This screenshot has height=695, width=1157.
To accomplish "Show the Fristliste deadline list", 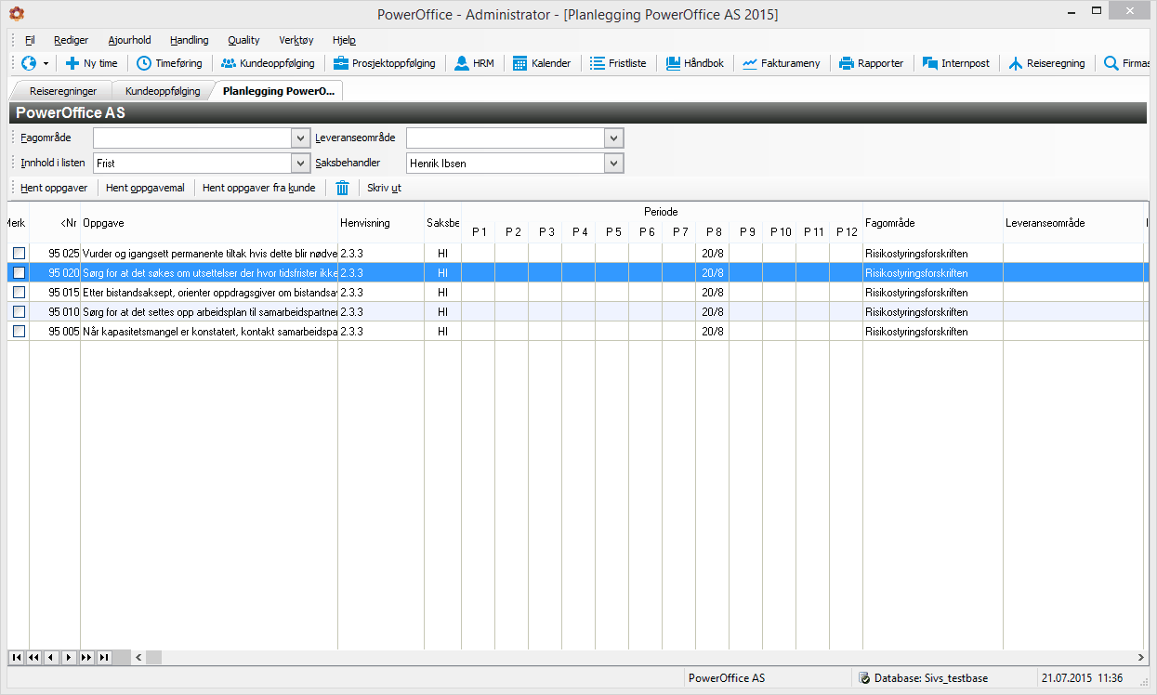I will coord(618,63).
